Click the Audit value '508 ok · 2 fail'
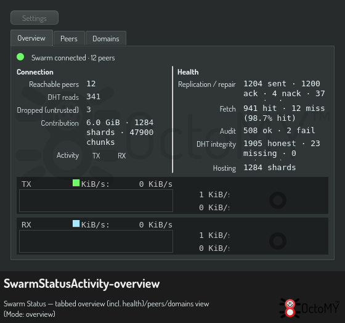The image size is (345, 323). 279,130
